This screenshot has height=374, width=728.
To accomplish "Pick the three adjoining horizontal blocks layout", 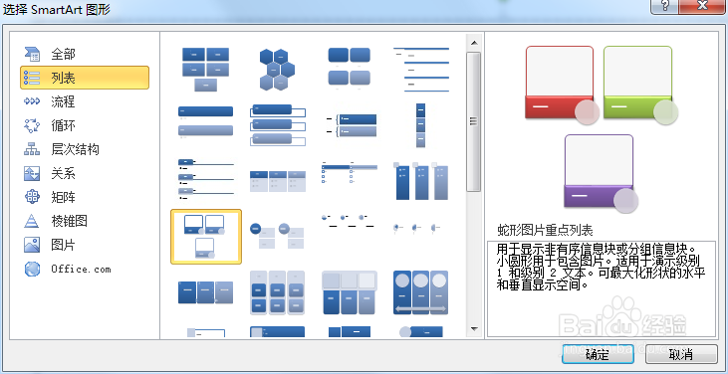I will tap(206, 292).
